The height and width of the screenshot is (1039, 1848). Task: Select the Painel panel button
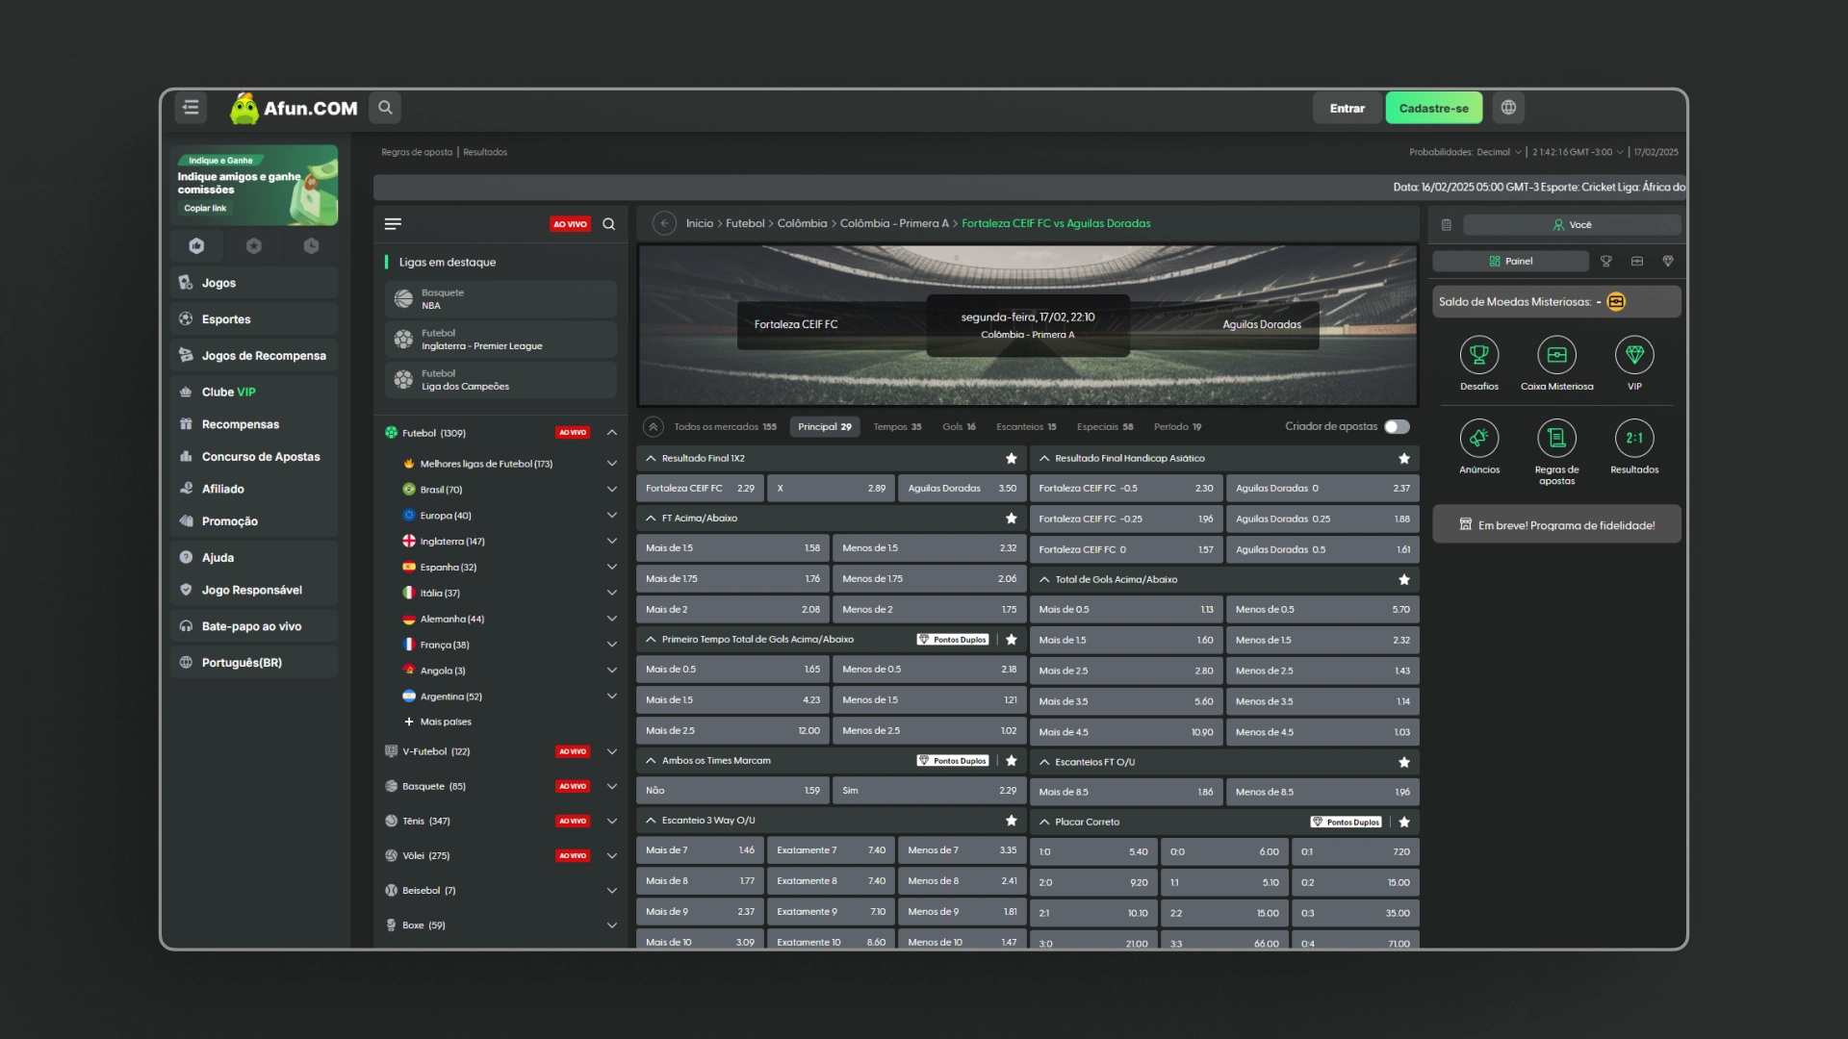point(1510,262)
